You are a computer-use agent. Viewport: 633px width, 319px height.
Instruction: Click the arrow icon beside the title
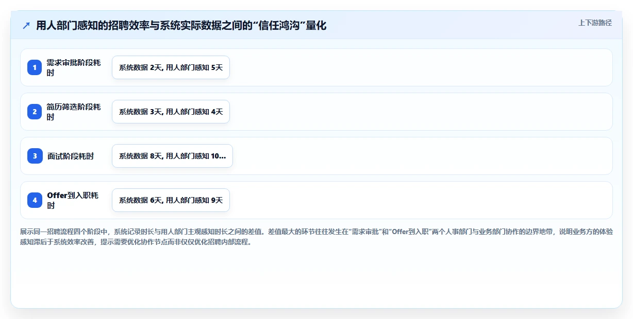coord(26,26)
